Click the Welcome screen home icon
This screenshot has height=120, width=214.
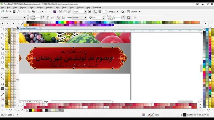[18, 28]
